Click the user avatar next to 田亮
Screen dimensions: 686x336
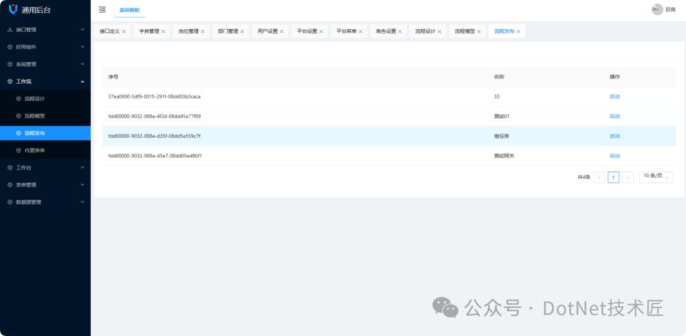pos(657,10)
